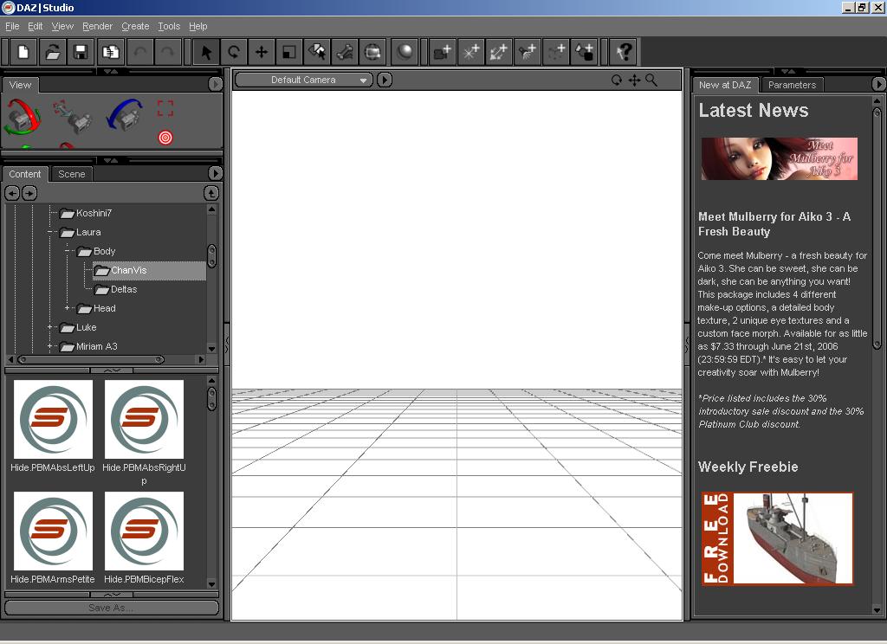Click the Create Null object icon
Screen dimensions: 887x644
click(555, 52)
